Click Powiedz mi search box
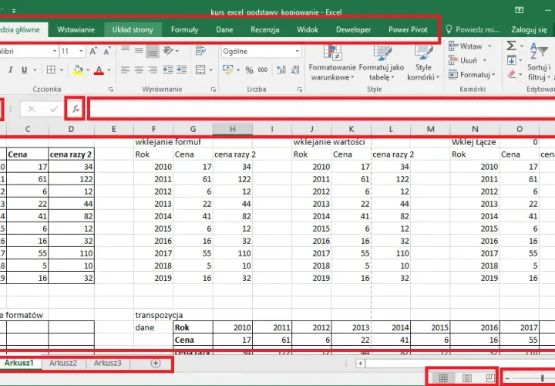Screen dimensions: 555x386 [473, 30]
